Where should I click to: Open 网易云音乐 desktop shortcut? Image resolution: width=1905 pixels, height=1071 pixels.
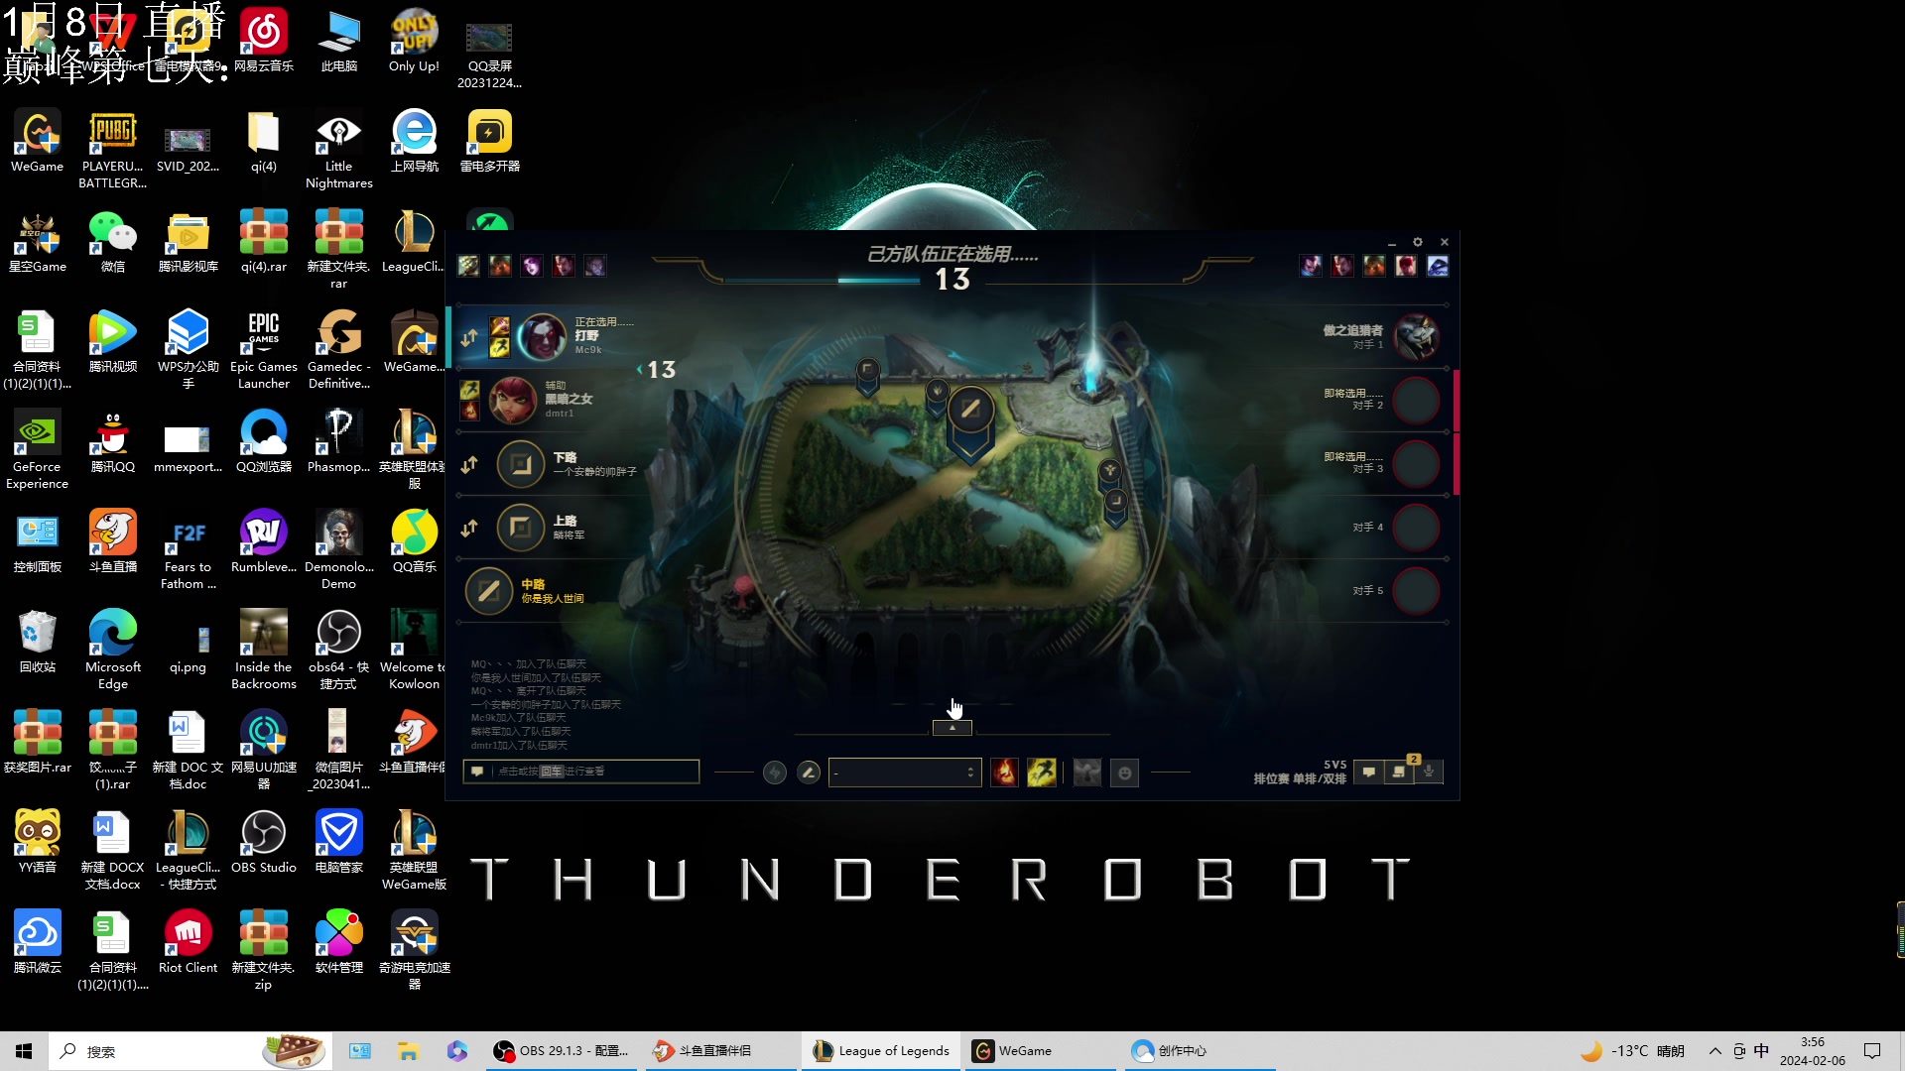(263, 40)
